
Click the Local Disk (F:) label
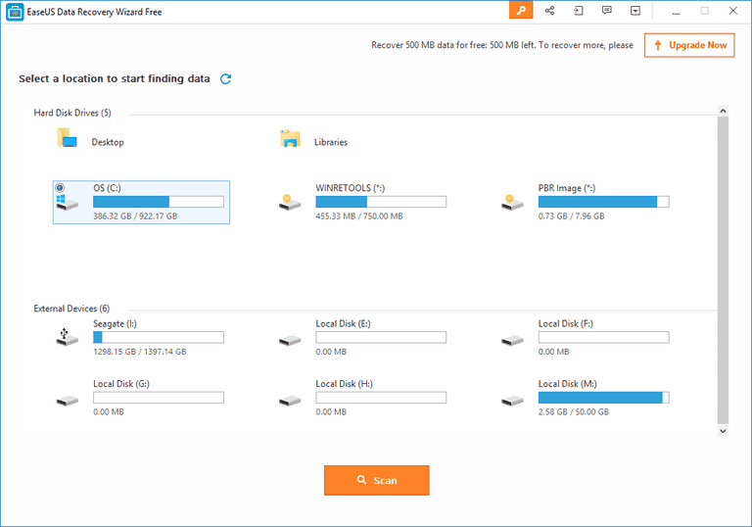coord(565,324)
